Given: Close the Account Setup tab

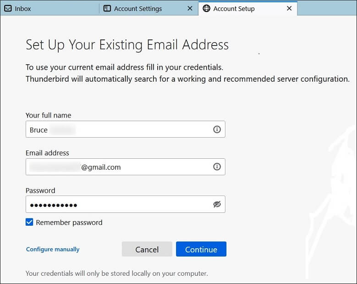Looking at the screenshot, I should click(x=289, y=8).
